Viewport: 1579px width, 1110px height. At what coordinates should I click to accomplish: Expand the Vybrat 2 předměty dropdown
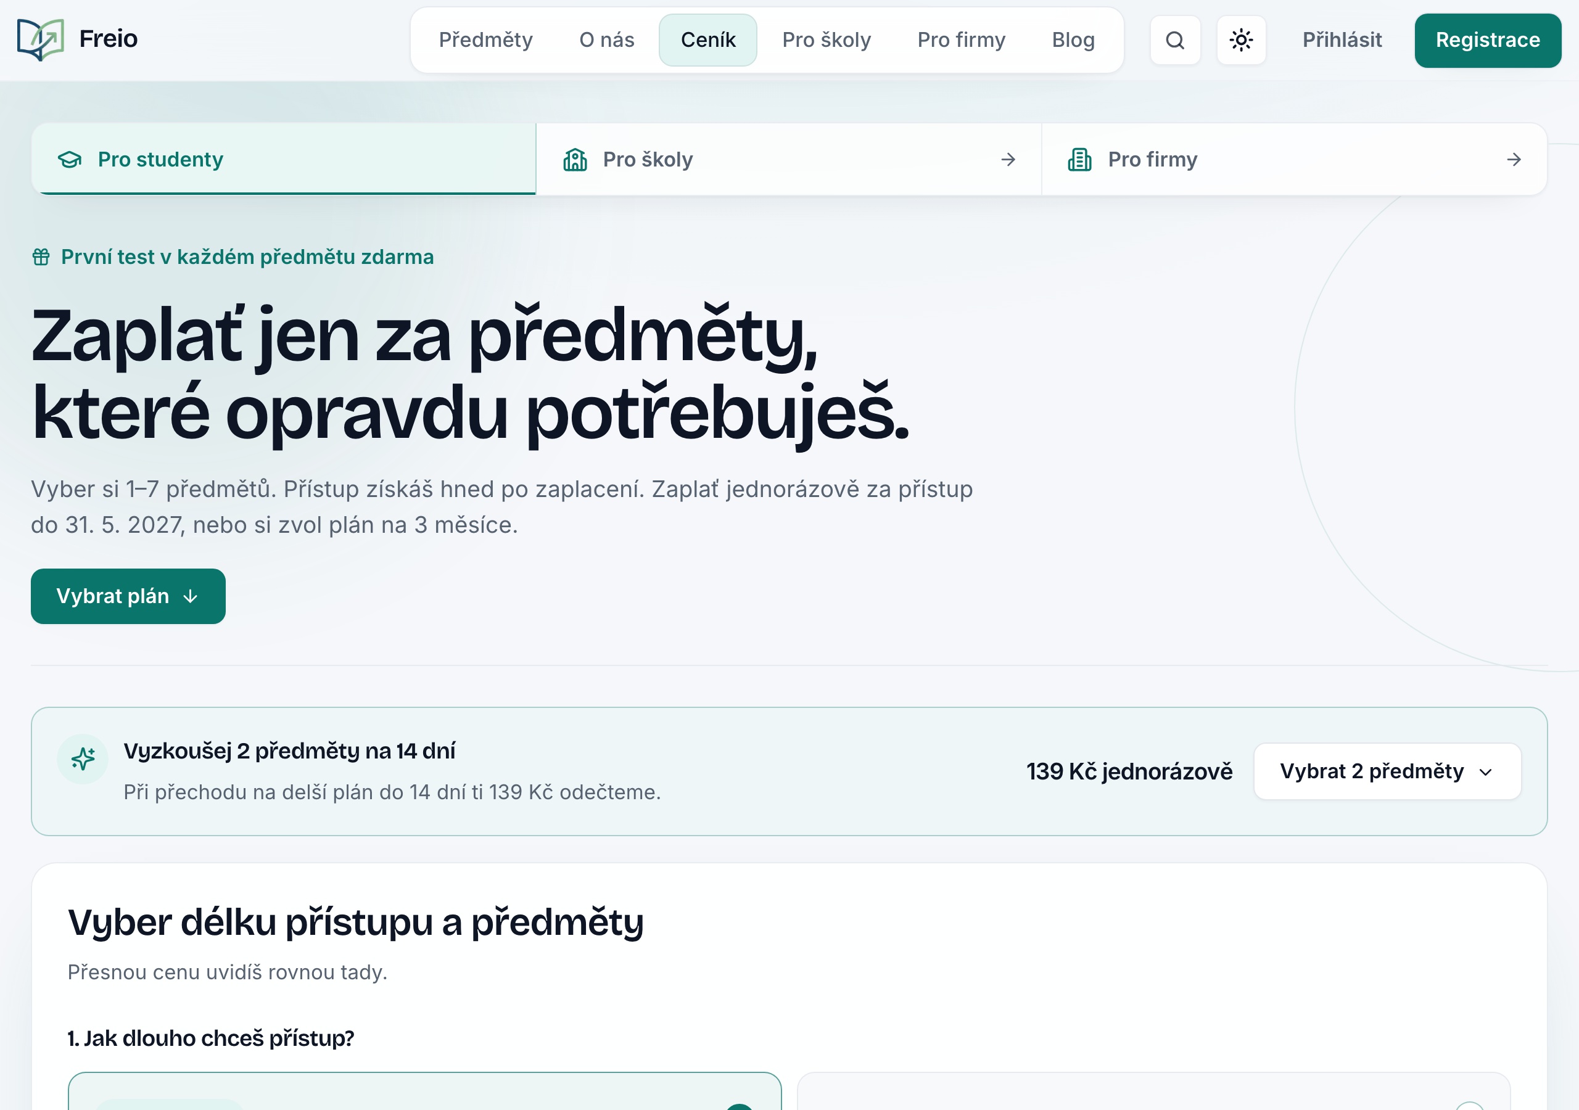[1387, 771]
